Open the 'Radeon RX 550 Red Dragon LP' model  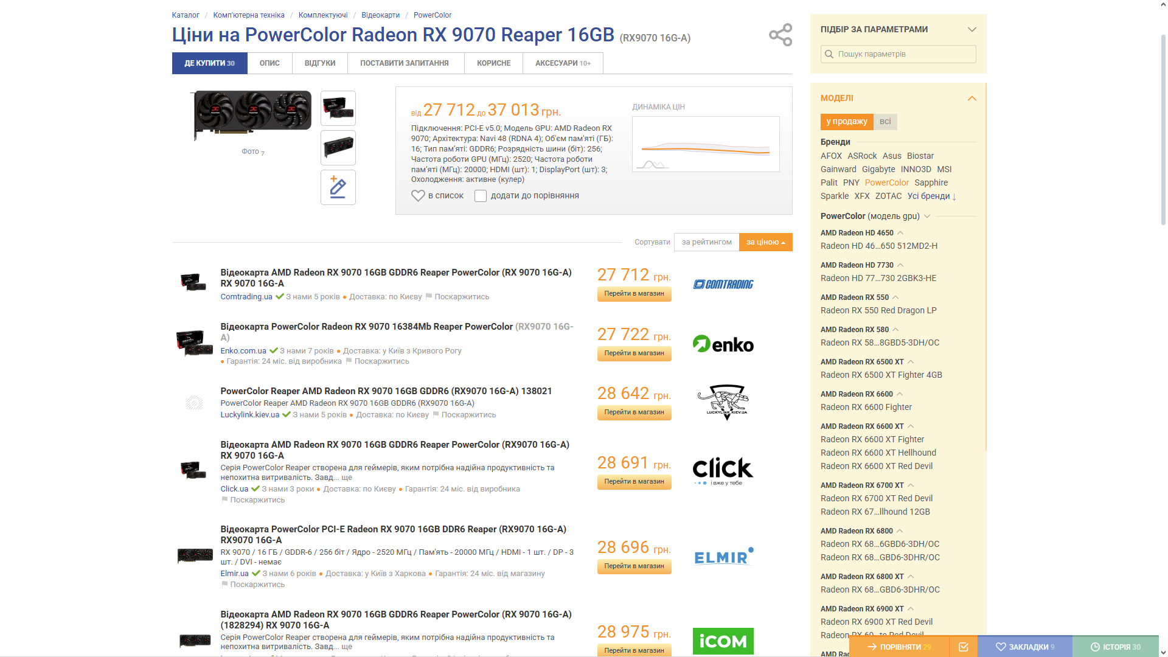tap(878, 310)
